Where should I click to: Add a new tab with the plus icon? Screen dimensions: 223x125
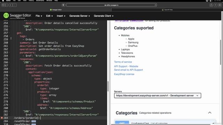215,5
